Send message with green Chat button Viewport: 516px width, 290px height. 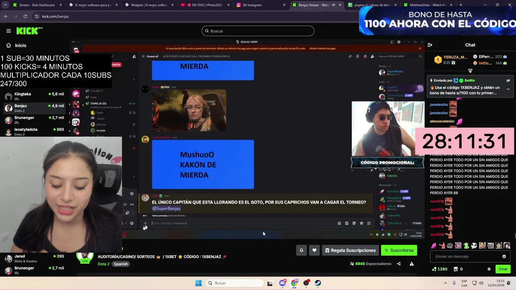pyautogui.click(x=503, y=269)
